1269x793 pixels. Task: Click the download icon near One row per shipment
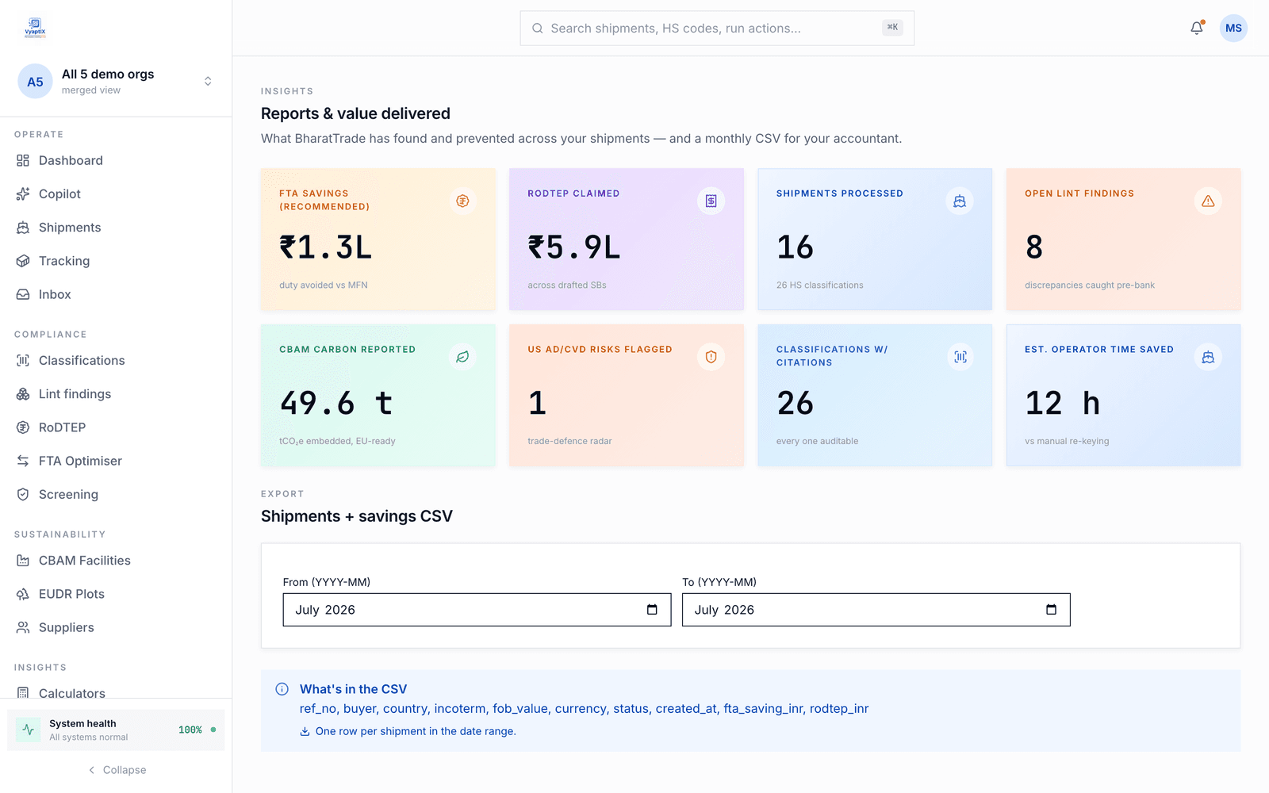(305, 731)
